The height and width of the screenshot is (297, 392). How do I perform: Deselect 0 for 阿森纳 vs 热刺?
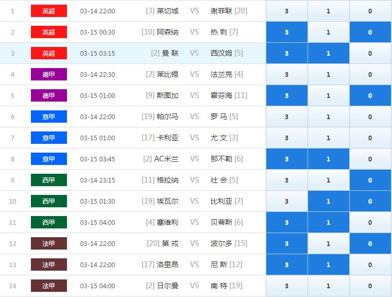coord(370,32)
